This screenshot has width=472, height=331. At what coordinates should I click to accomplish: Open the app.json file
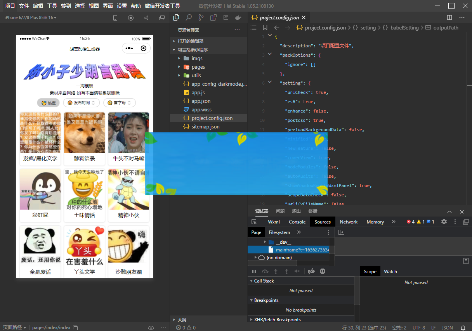pos(201,101)
